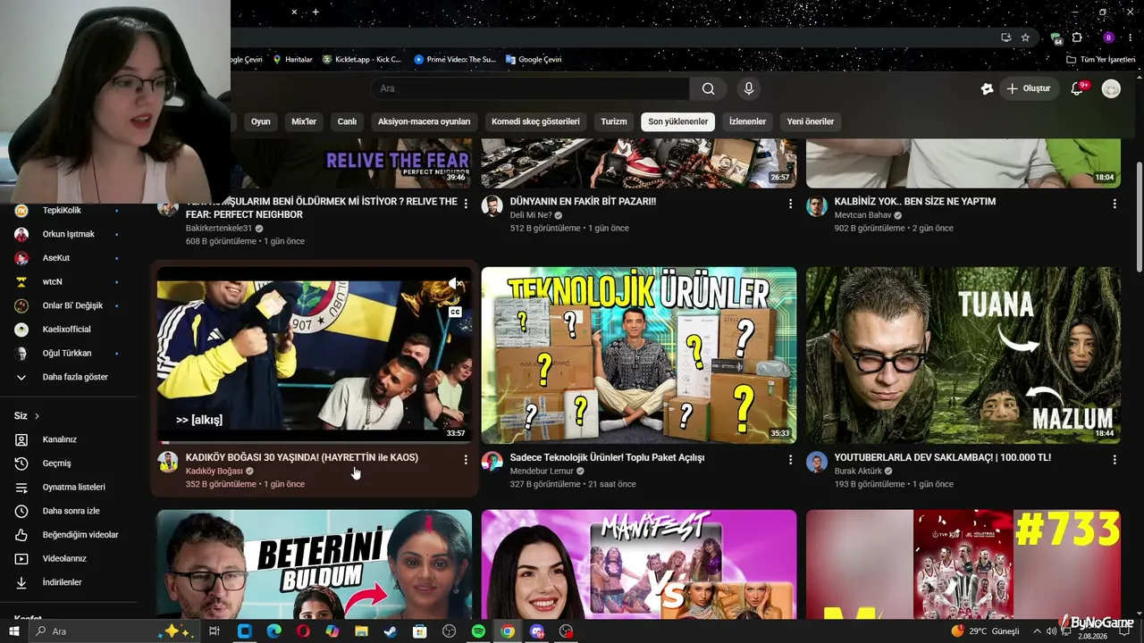Open the Haritalar bookmark
Viewport: 1144px width, 643px height.
[x=292, y=60]
